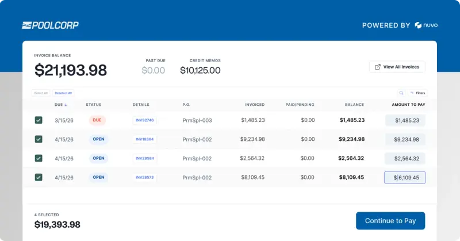Click the amount to pay field showing $9,234.98
This screenshot has height=241, width=460.
click(405, 139)
